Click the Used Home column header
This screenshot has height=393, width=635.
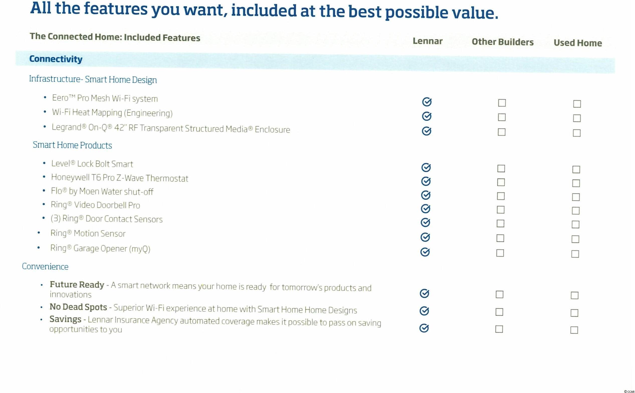point(578,43)
